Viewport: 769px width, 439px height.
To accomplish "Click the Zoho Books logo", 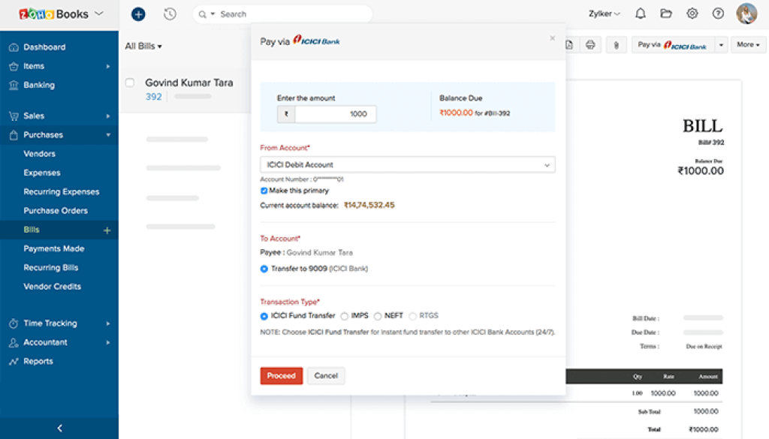I will pyautogui.click(x=53, y=14).
